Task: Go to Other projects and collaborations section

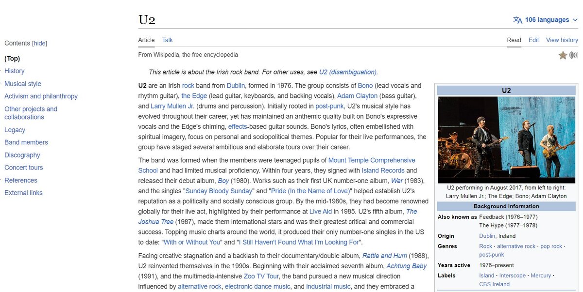Action: coord(31,113)
